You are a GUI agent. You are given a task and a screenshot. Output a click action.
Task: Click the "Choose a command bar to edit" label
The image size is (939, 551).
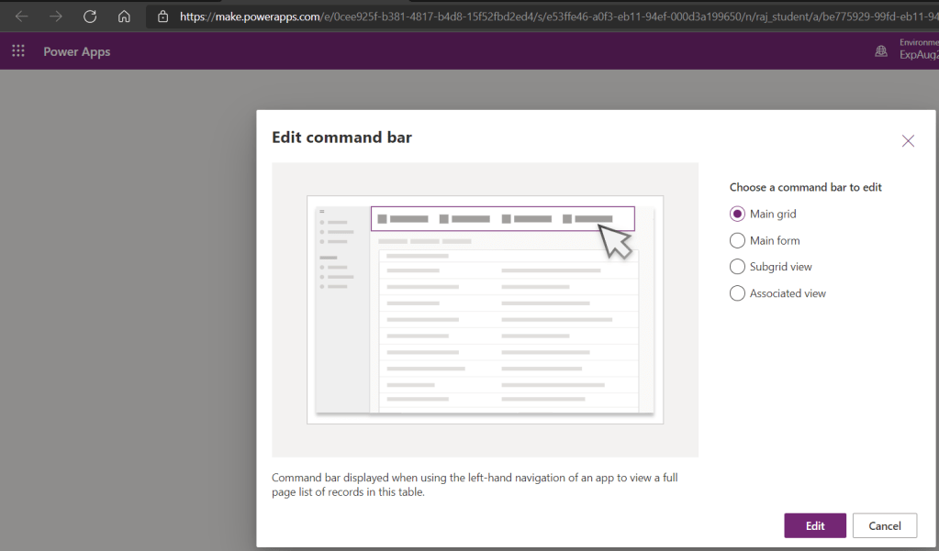[x=805, y=187]
